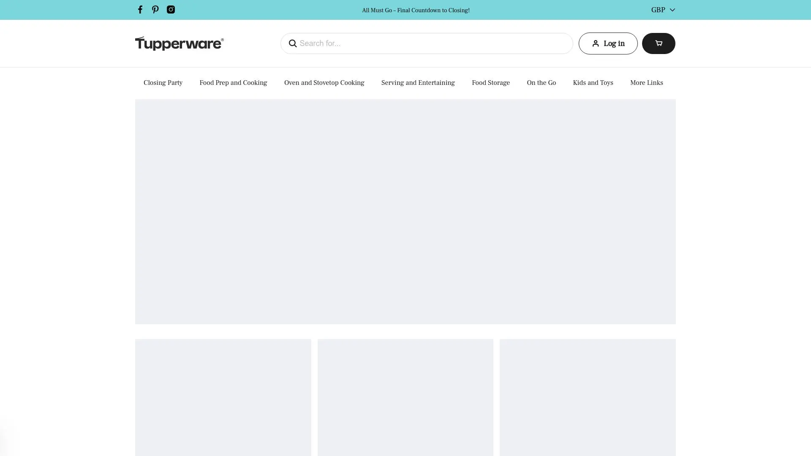Open the Food Storage category
This screenshot has height=456, width=811.
490,83
